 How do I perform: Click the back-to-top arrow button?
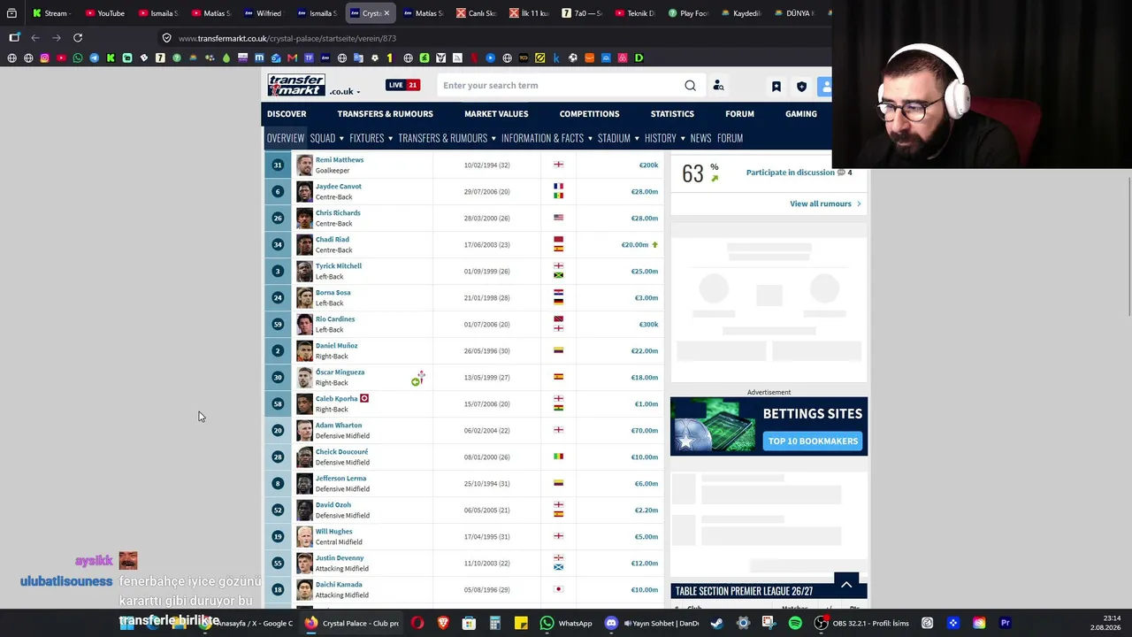(846, 584)
